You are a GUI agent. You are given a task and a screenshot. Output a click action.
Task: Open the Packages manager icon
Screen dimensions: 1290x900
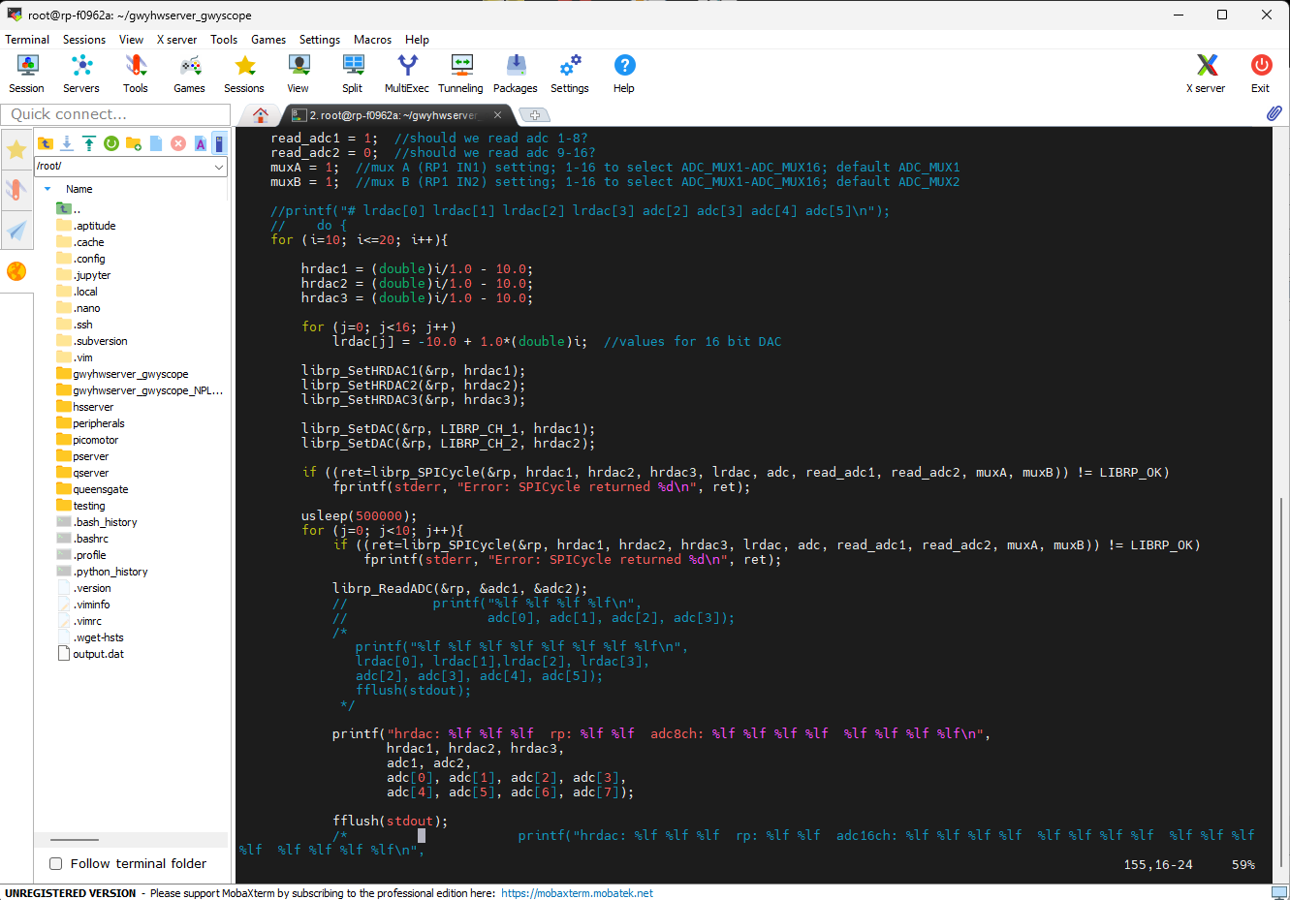pyautogui.click(x=516, y=74)
